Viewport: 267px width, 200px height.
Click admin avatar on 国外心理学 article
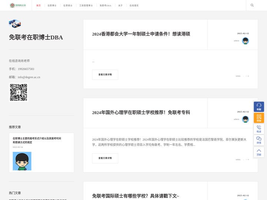245,119
